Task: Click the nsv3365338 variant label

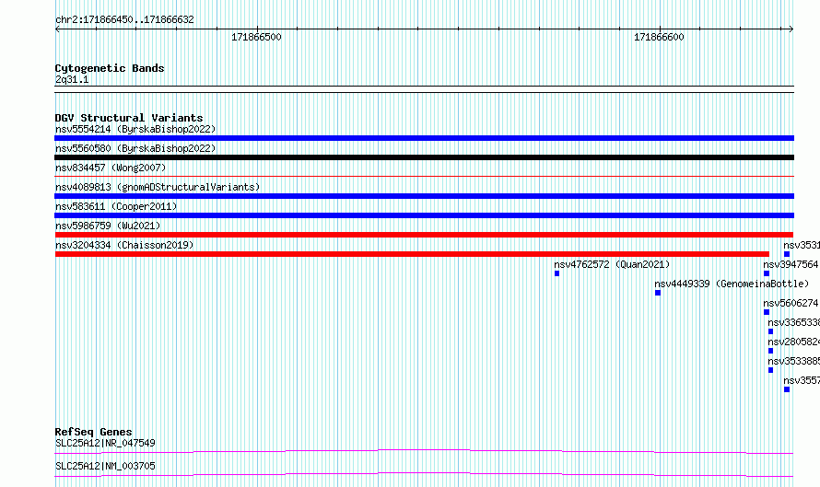Action: (x=794, y=322)
